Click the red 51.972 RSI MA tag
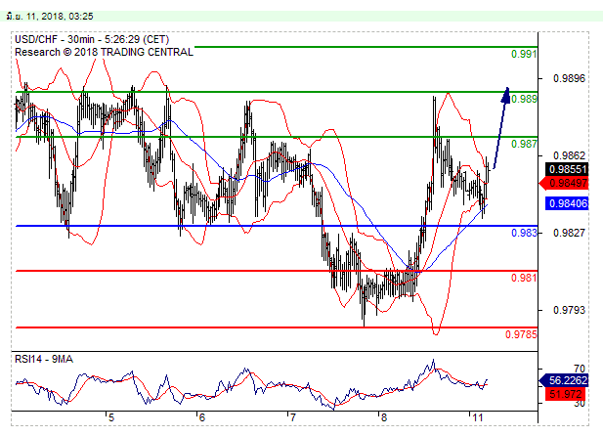 coord(565,394)
